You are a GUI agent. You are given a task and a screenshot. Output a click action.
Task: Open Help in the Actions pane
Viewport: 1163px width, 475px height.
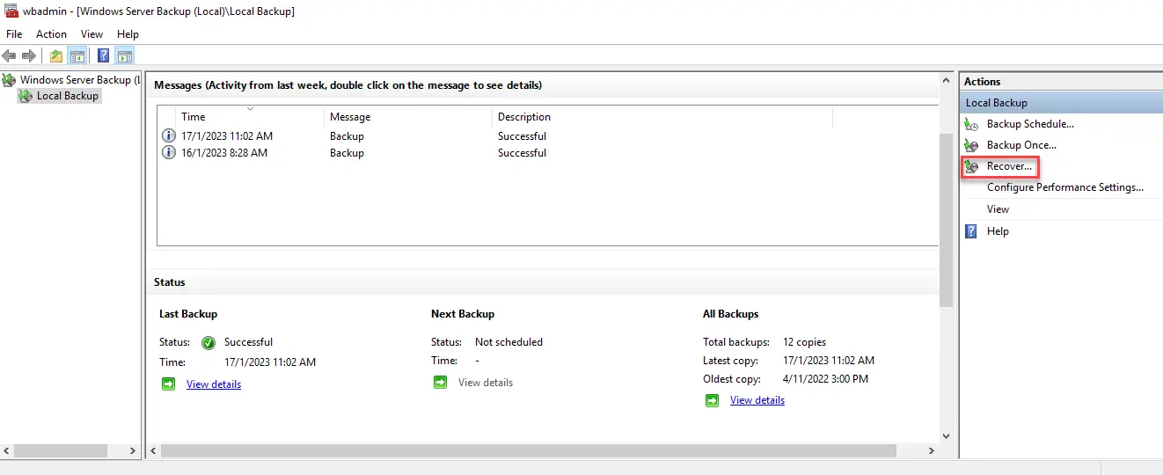tap(998, 231)
